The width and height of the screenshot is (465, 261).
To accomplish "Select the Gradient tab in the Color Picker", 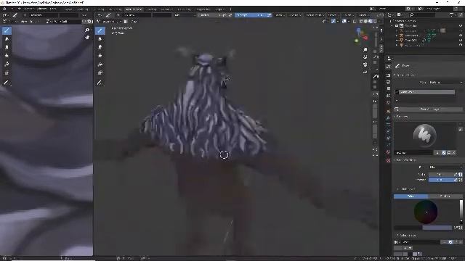I will pyautogui.click(x=445, y=196).
